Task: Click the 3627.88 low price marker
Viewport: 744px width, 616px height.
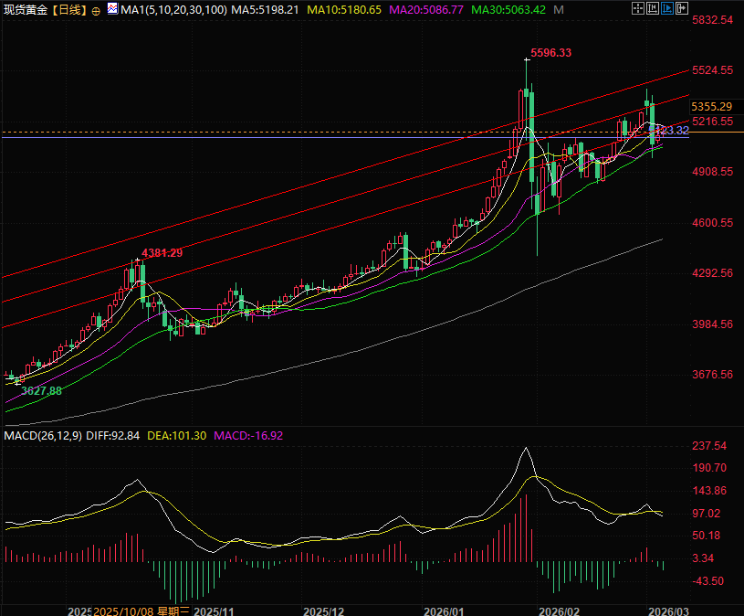Action: coord(40,390)
